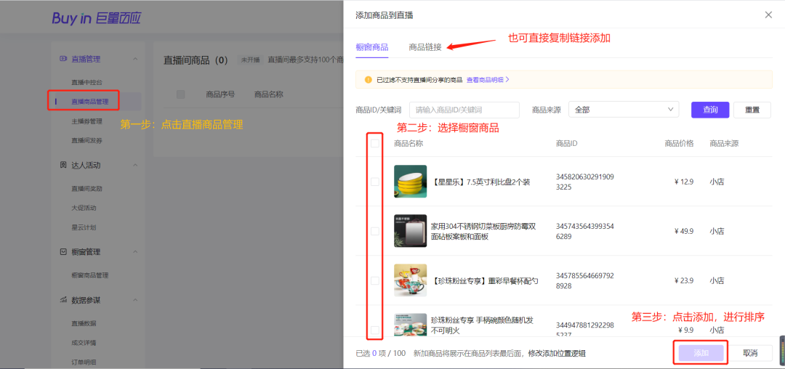Click product name 家用304不锈钢切菜板

(x=483, y=232)
